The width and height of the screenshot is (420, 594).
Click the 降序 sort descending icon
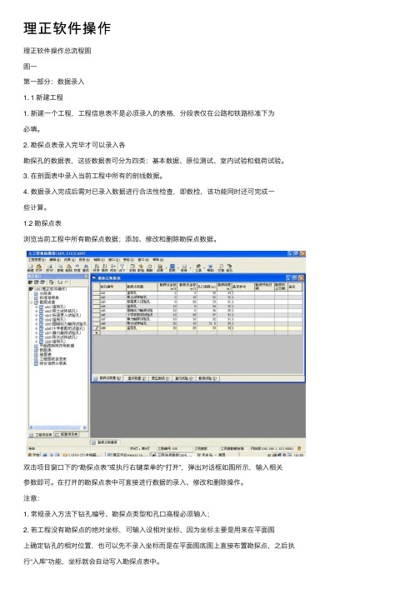pyautogui.click(x=105, y=268)
